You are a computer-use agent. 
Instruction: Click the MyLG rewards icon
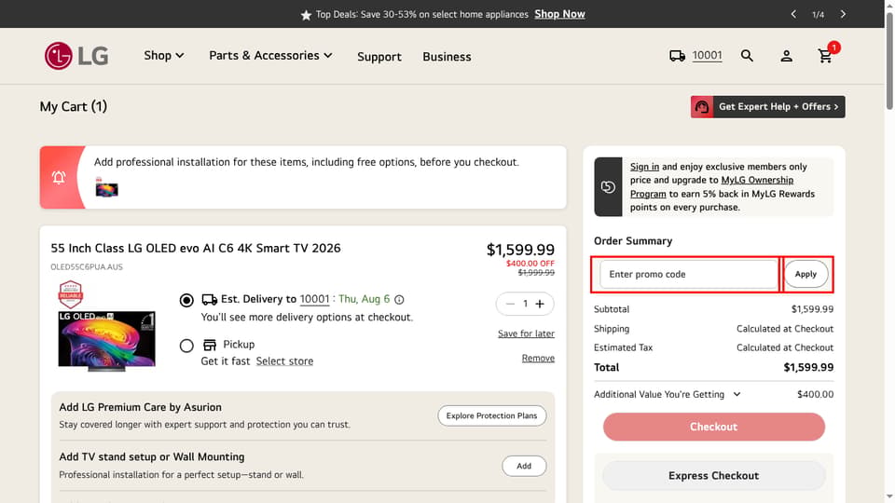click(x=608, y=187)
